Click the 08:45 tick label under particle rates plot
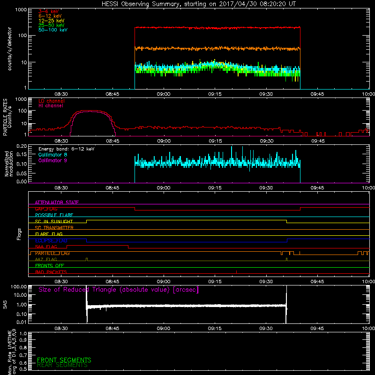The height and width of the screenshot is (375, 375). pyautogui.click(x=112, y=141)
